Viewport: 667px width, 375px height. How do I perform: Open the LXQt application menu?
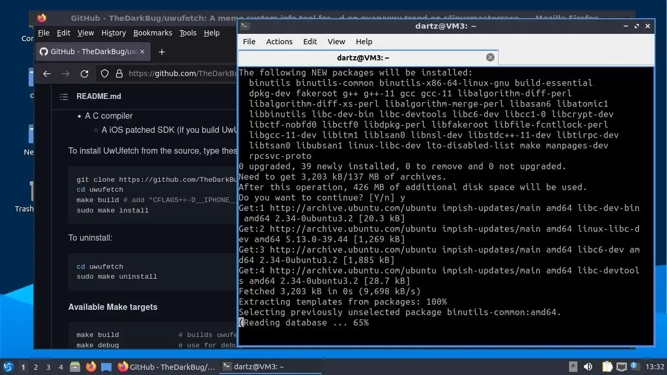[x=8, y=367]
